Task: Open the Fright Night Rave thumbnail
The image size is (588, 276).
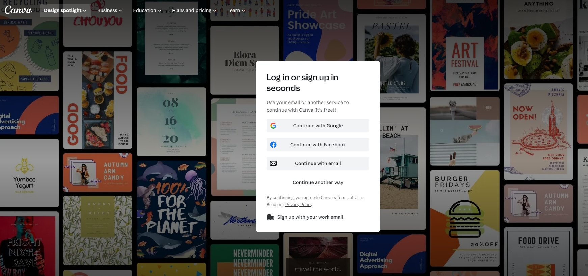Action: [x=29, y=244]
